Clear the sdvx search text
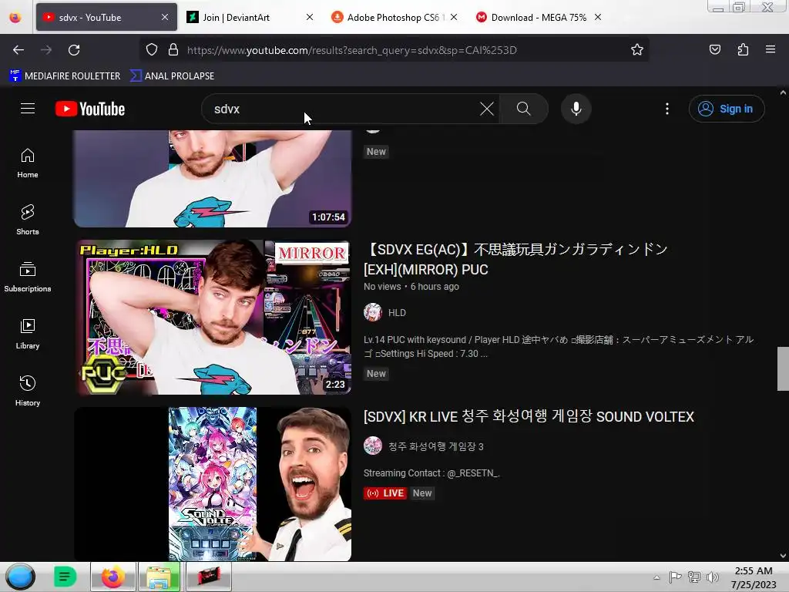The width and height of the screenshot is (789, 592). click(487, 109)
